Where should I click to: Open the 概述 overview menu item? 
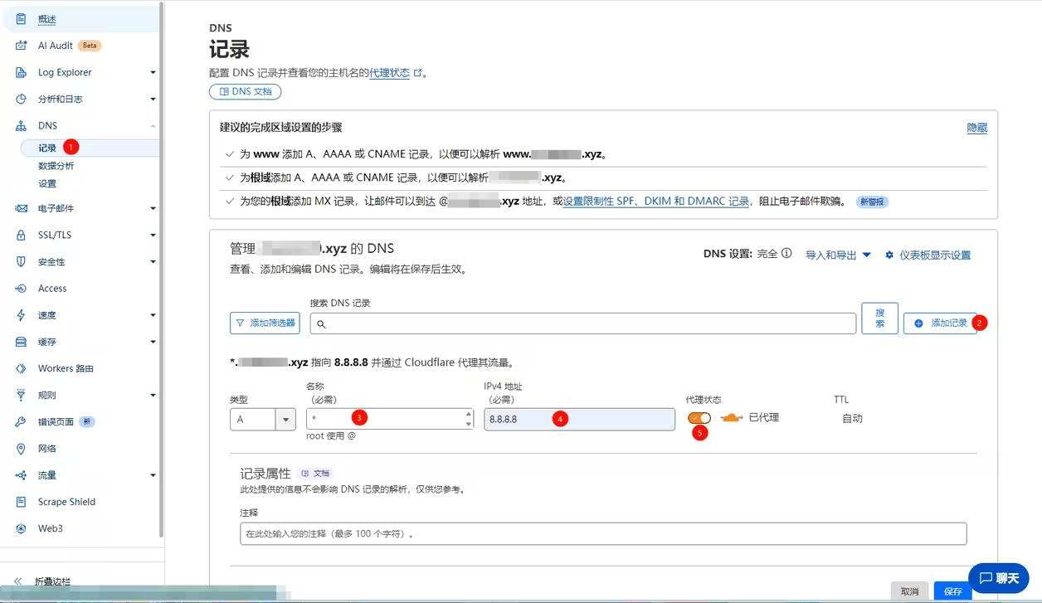(x=47, y=19)
